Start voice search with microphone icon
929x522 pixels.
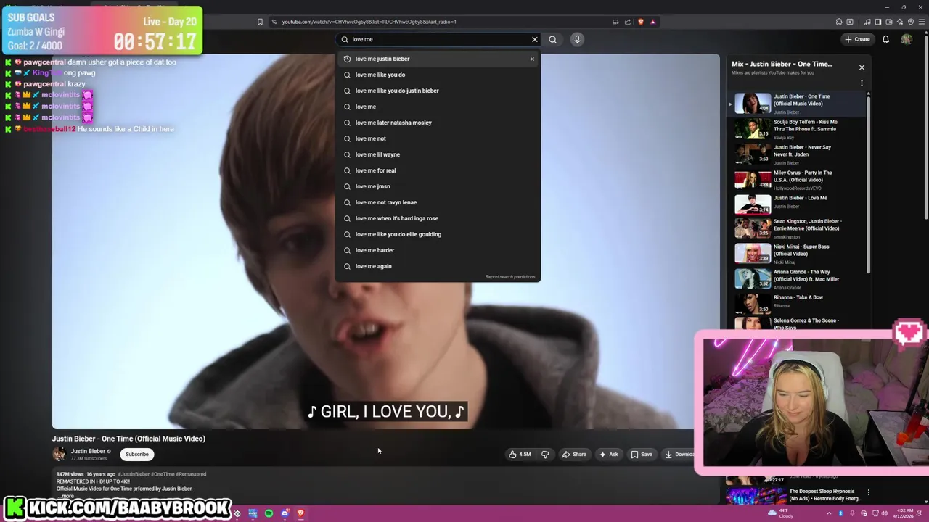pos(577,39)
